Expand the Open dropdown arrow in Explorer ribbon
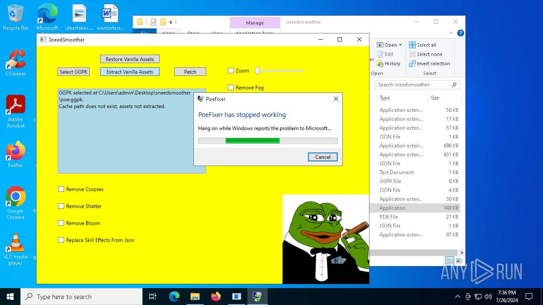 click(x=400, y=45)
